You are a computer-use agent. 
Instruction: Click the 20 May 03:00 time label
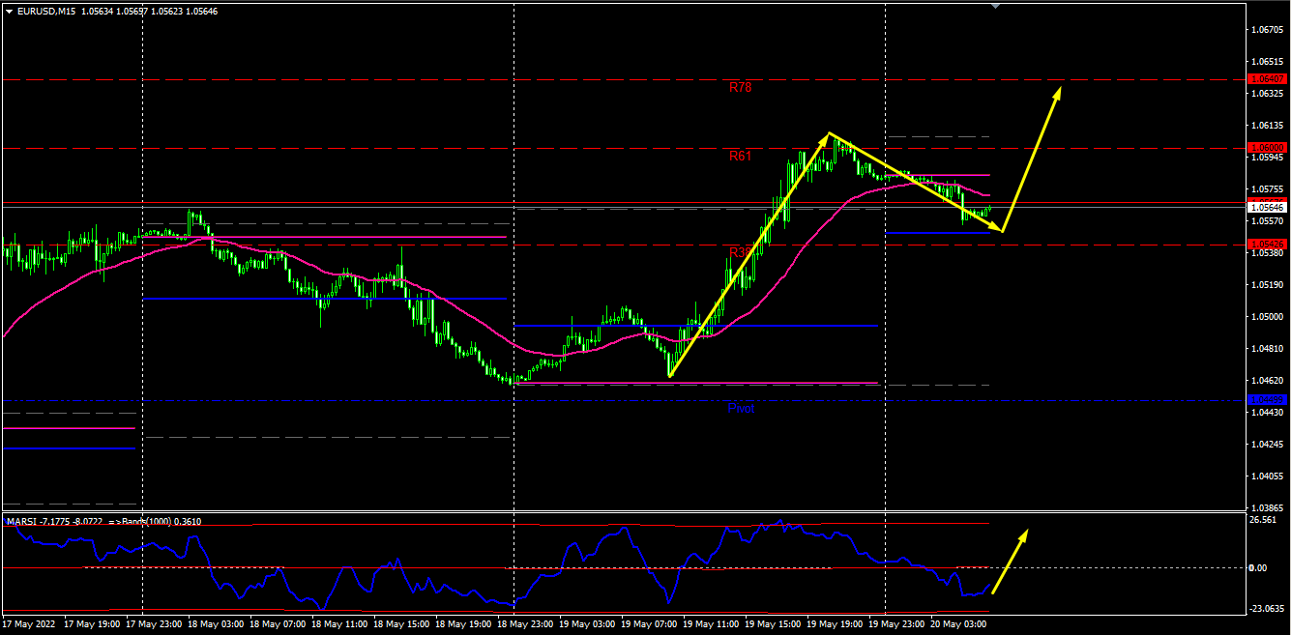tap(960, 625)
